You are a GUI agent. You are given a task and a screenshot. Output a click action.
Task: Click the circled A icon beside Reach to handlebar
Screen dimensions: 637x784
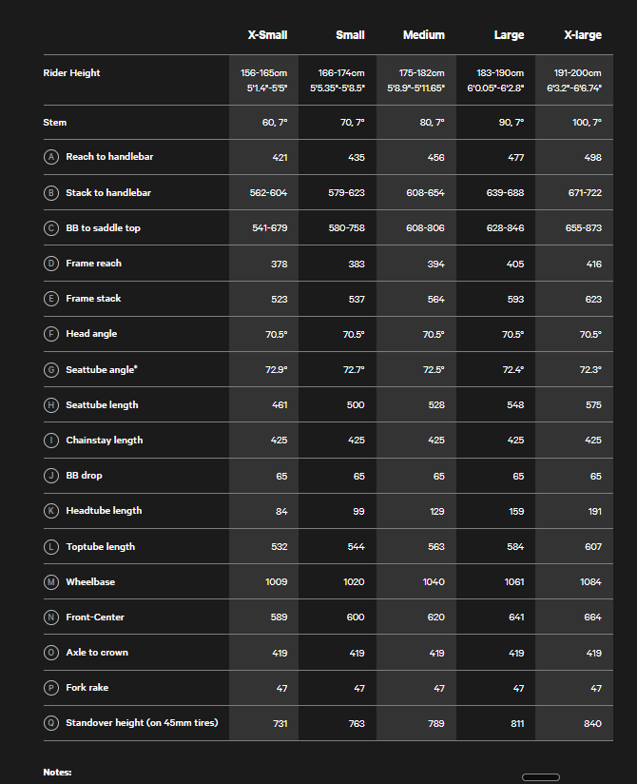click(51, 157)
